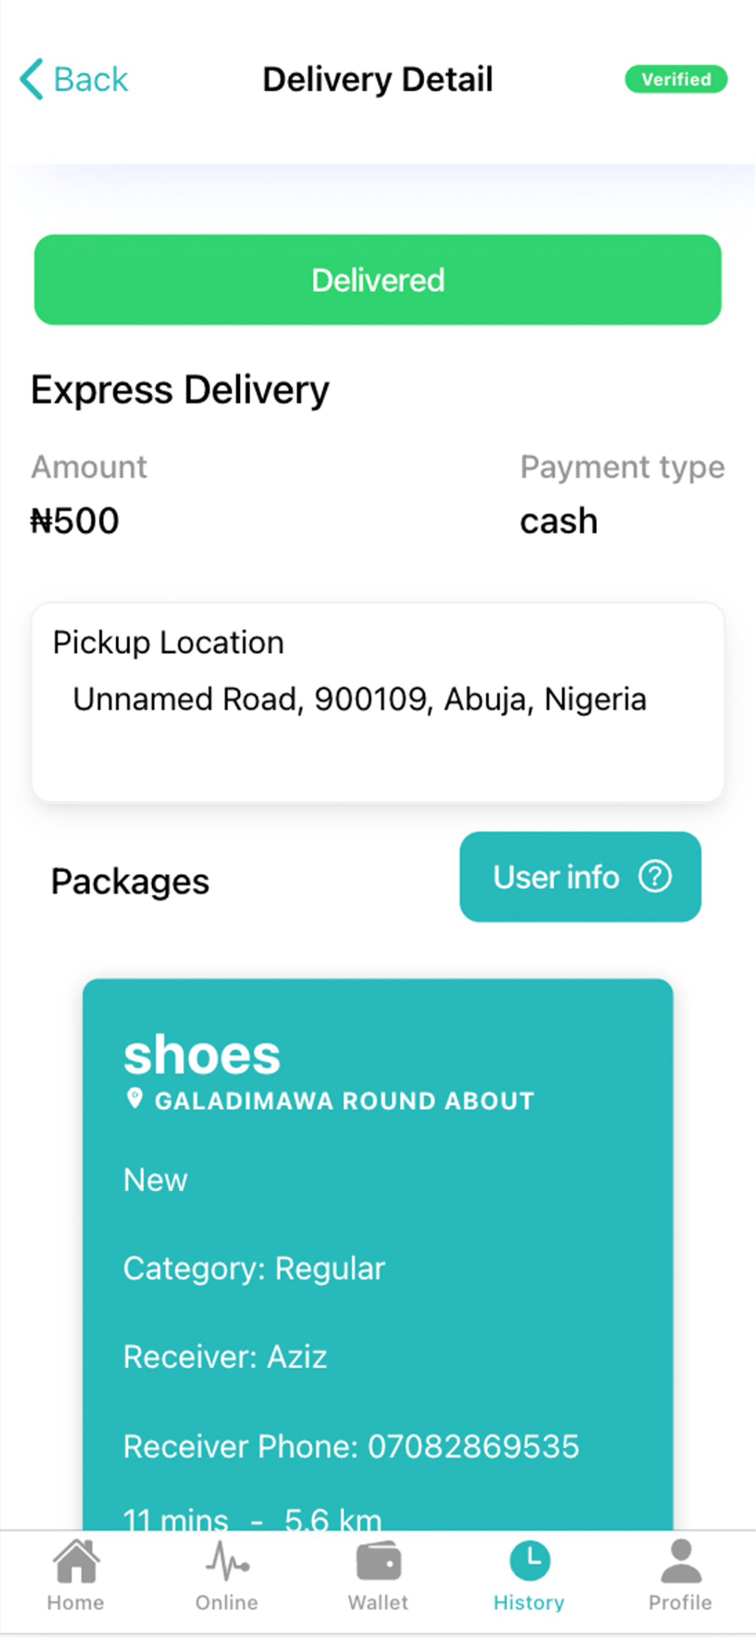Open the Wallet icon
756x1637 pixels.
pos(379,1561)
